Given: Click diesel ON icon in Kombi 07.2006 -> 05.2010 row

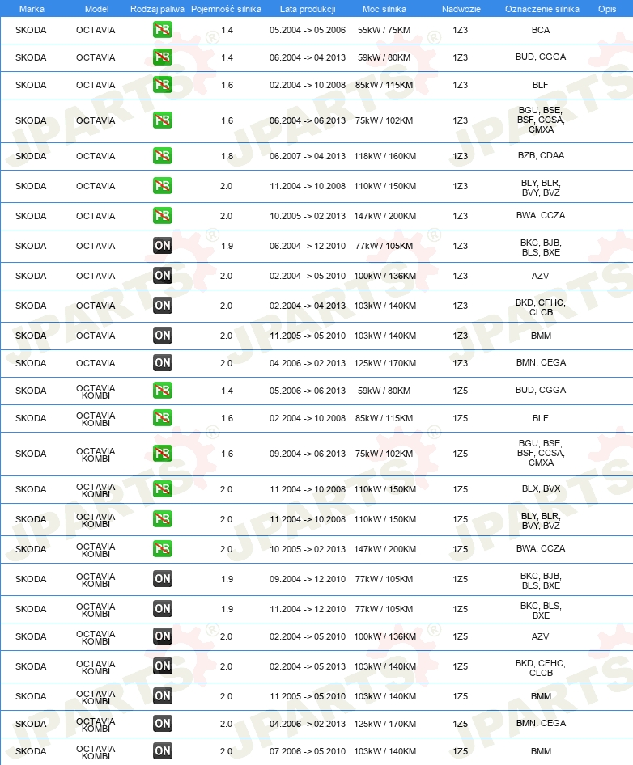Looking at the screenshot, I should point(162,751).
